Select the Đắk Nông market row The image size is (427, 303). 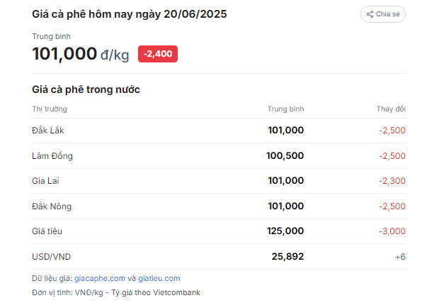click(x=219, y=206)
